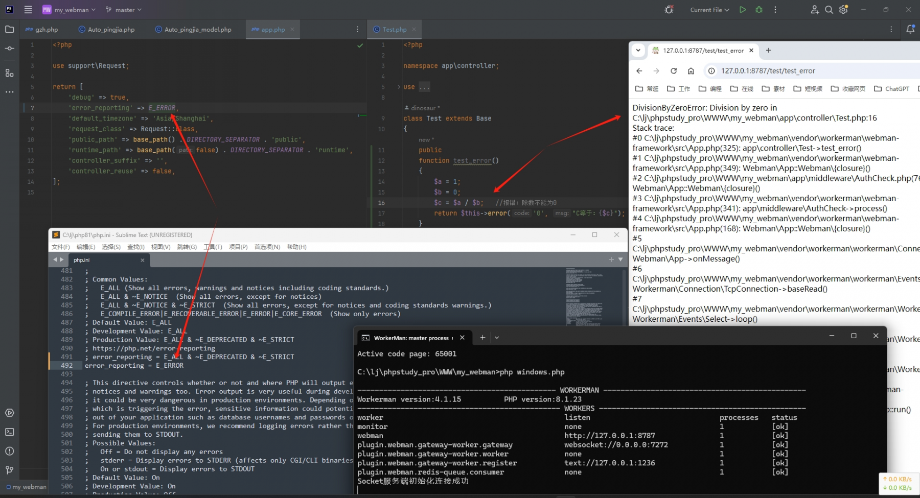Screen dimensions: 920x498
Task: Open Sublime Text 查找(I) menu
Action: [x=136, y=247]
